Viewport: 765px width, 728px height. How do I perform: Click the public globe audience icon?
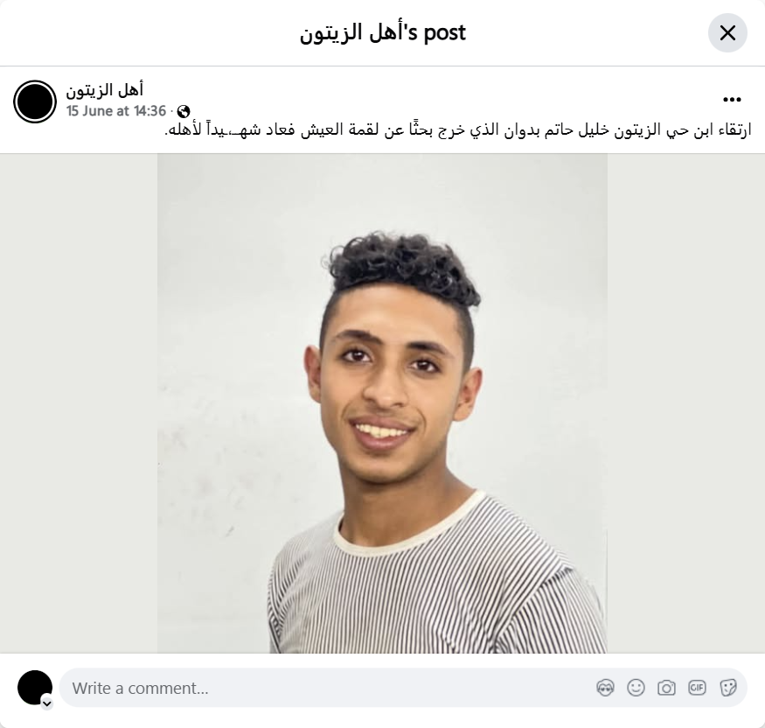pyautogui.click(x=184, y=111)
